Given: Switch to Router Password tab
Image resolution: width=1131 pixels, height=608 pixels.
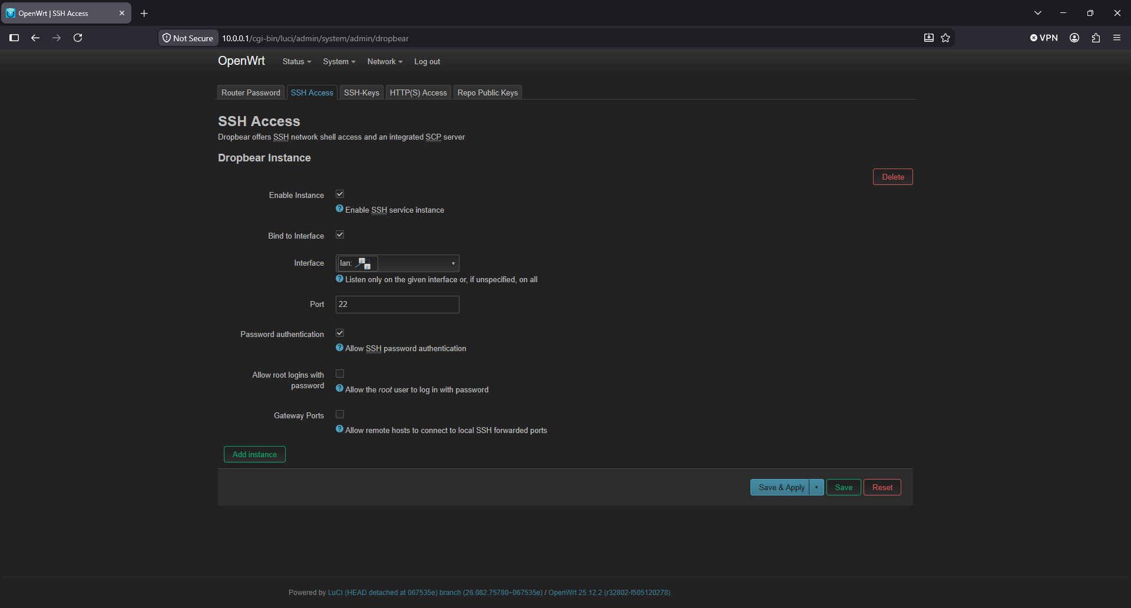Looking at the screenshot, I should pyautogui.click(x=251, y=92).
